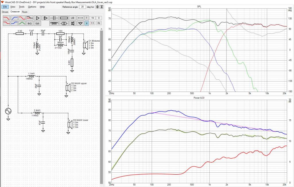This screenshot has width=294, height=187.
Task: Open the View menu
Action: [x=13, y=7]
